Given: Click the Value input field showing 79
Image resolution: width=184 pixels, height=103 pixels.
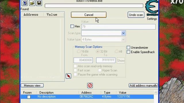Looking at the screenshot, I should coord(118,27).
